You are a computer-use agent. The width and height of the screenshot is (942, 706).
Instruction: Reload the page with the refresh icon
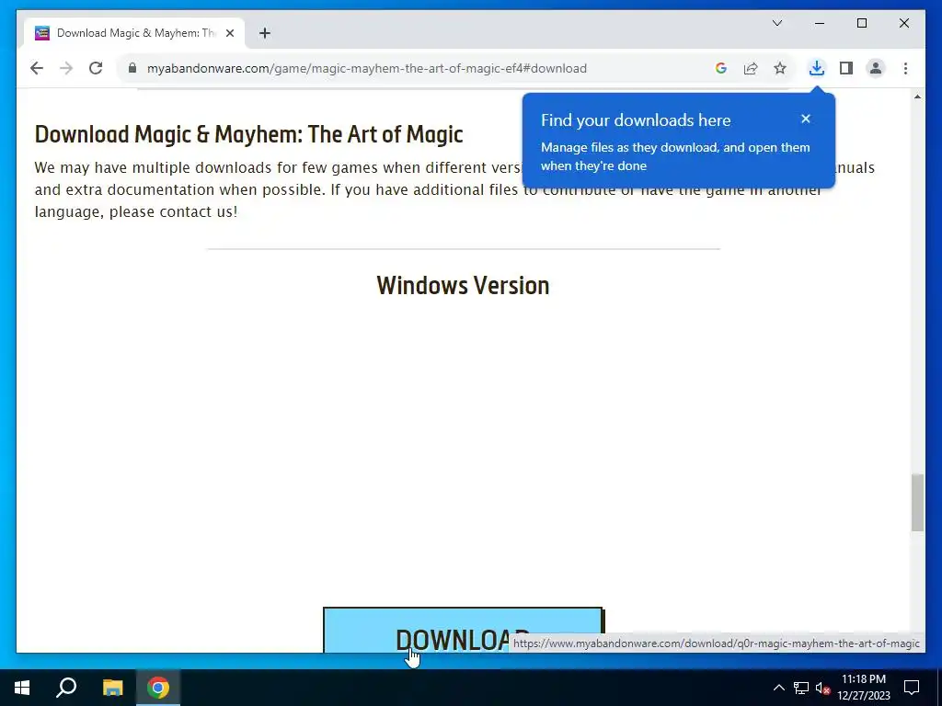tap(96, 68)
